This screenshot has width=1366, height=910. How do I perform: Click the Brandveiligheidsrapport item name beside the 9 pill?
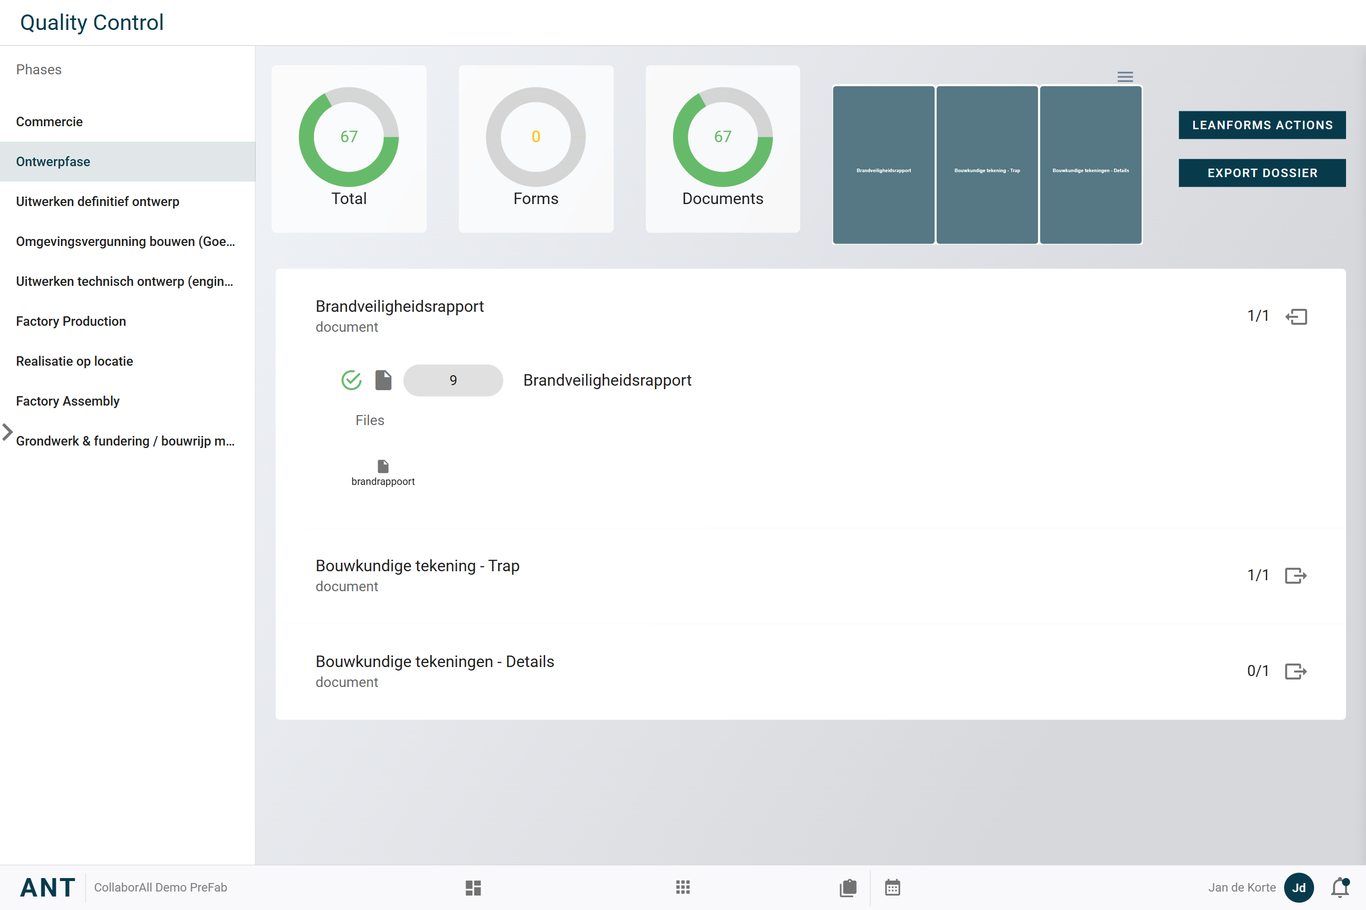[x=607, y=380]
